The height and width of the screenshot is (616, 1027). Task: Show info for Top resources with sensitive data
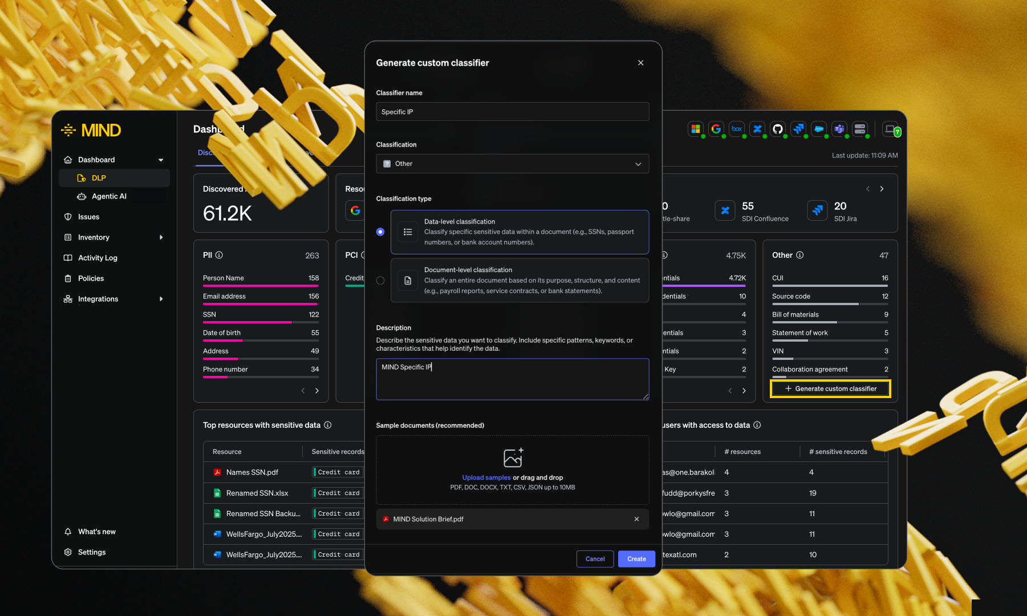click(x=328, y=425)
